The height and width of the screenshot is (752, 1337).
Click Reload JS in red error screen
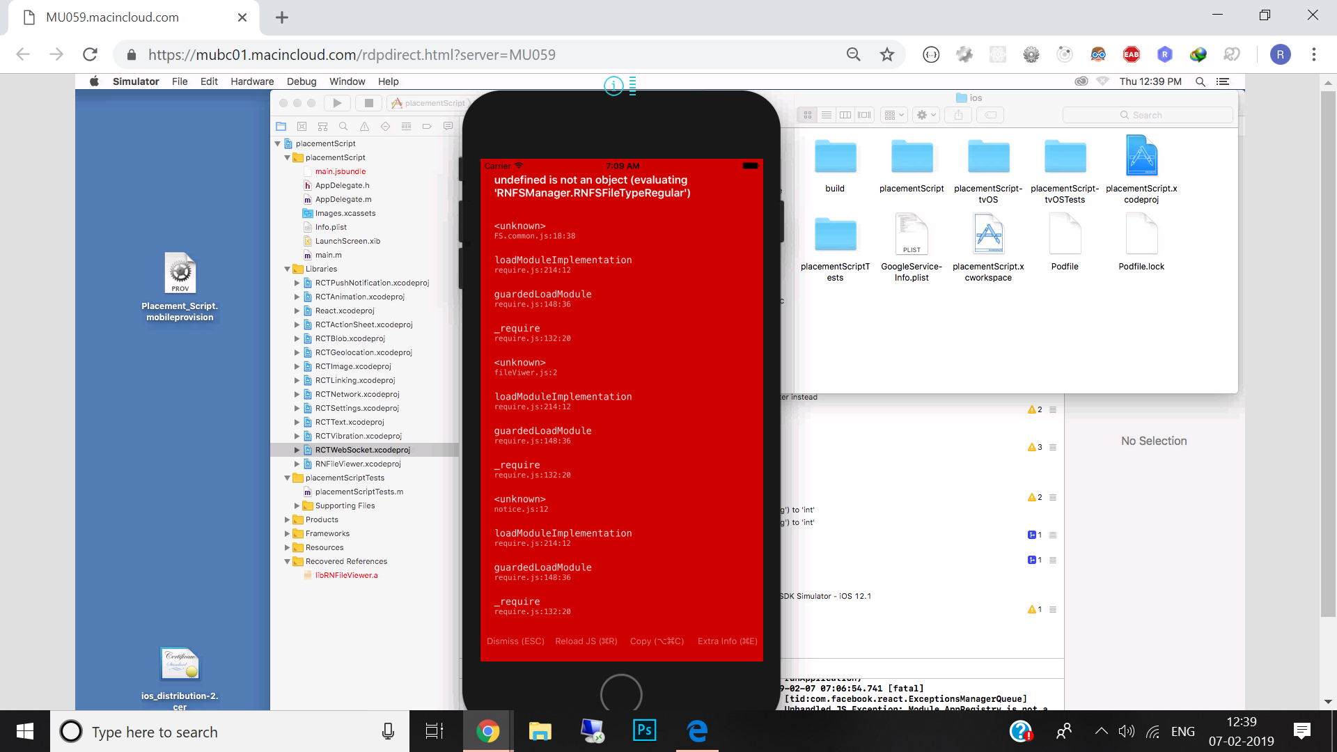click(x=586, y=641)
